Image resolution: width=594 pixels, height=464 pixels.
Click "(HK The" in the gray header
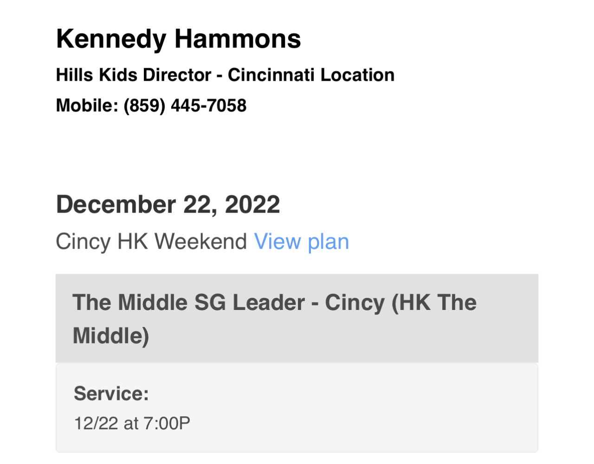(x=434, y=303)
